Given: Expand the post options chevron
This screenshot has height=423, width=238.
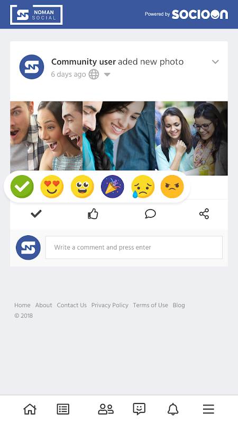Looking at the screenshot, I should coord(215,62).
